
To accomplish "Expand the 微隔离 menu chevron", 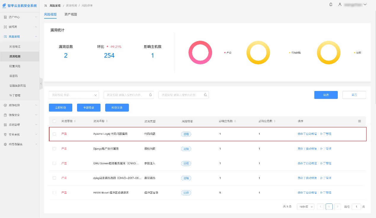I will point(36,27).
